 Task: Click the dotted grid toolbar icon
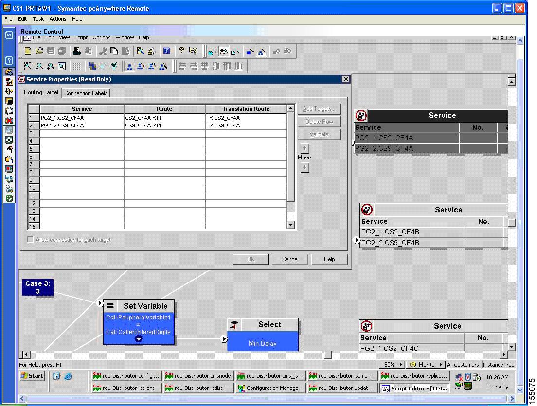[77, 66]
